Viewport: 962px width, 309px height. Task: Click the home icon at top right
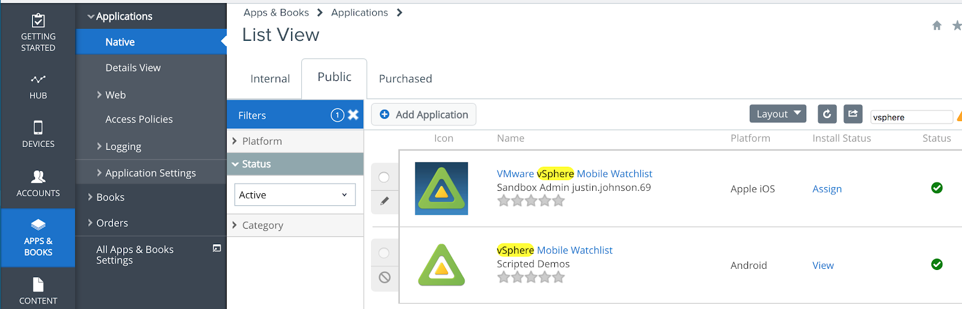pyautogui.click(x=937, y=25)
